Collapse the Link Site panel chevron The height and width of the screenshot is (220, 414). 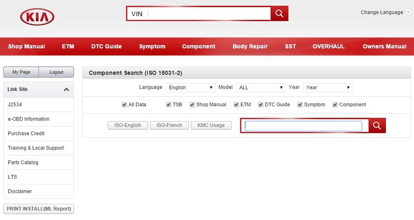[x=66, y=90]
